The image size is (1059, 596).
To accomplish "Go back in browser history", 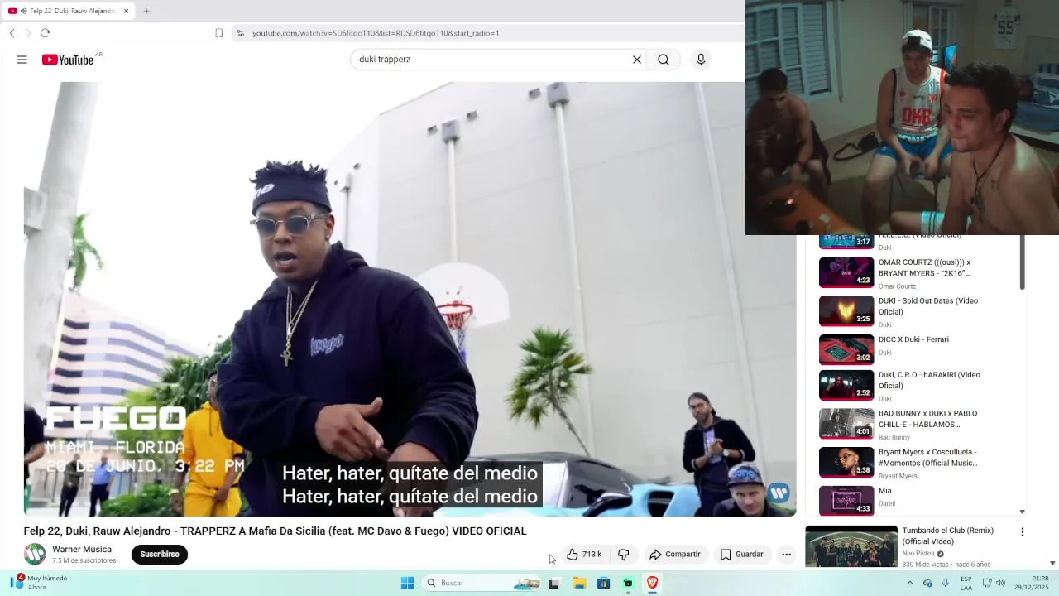I will (12, 33).
